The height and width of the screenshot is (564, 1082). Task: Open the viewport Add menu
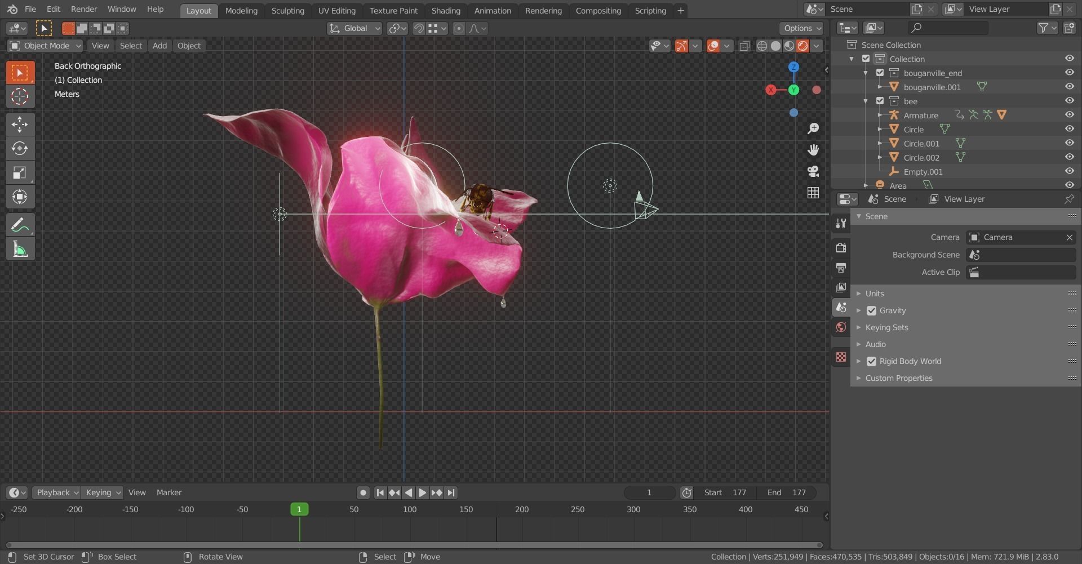[x=159, y=46]
